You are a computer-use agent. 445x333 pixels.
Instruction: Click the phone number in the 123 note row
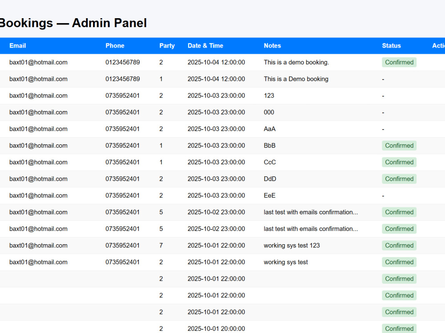pyautogui.click(x=123, y=96)
